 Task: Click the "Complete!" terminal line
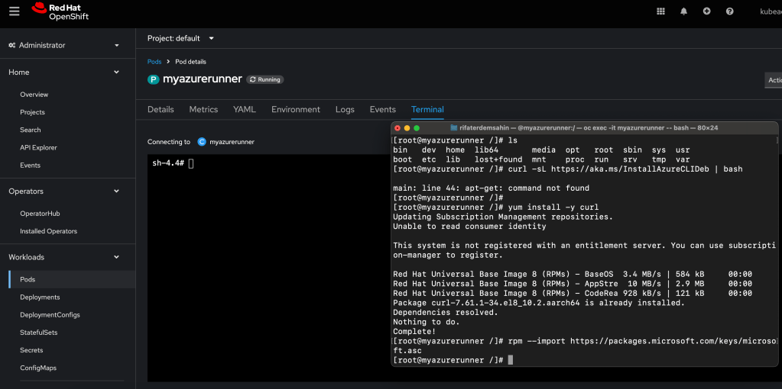414,331
